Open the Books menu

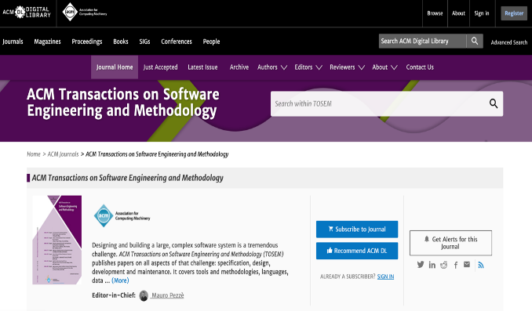point(121,42)
